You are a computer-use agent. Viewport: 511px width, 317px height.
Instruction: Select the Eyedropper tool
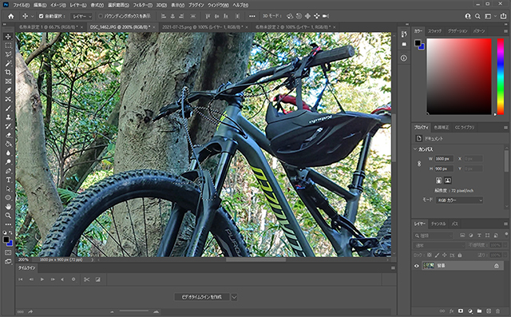(8, 90)
